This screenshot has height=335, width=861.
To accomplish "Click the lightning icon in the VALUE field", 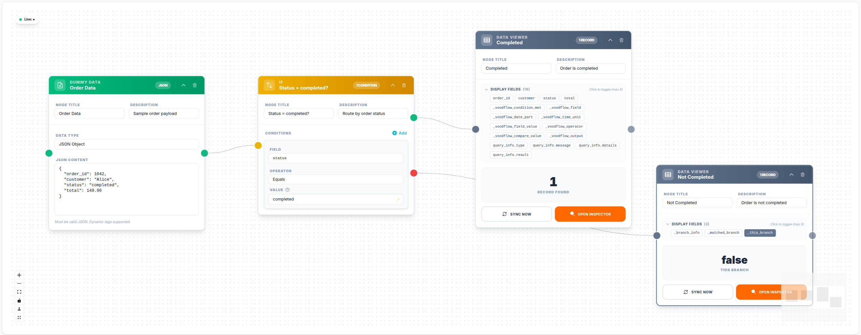I will click(398, 199).
